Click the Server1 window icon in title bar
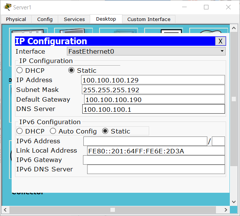240x216 pixels. point(8,7)
